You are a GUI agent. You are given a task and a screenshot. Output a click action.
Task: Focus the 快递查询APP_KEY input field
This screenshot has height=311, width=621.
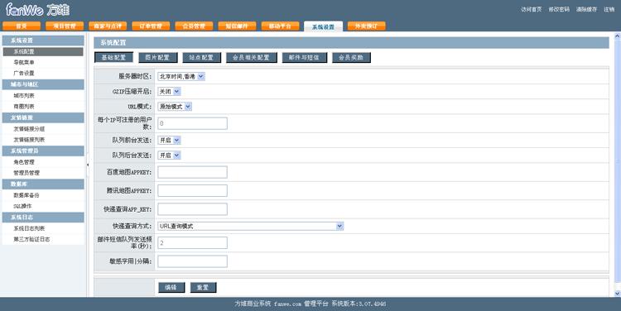click(192, 209)
